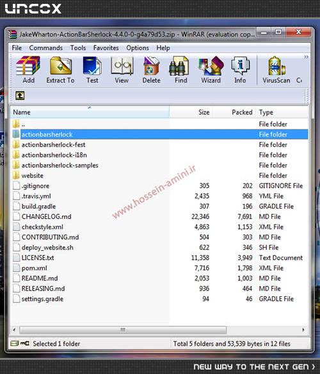Select the CHANGELOG.md file name

[46, 217]
